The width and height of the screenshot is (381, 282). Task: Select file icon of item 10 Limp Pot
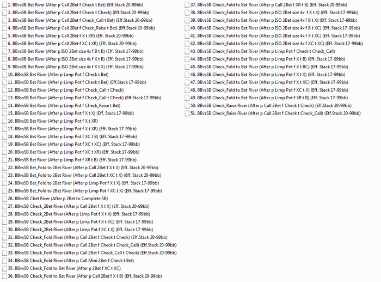[x=4, y=75]
